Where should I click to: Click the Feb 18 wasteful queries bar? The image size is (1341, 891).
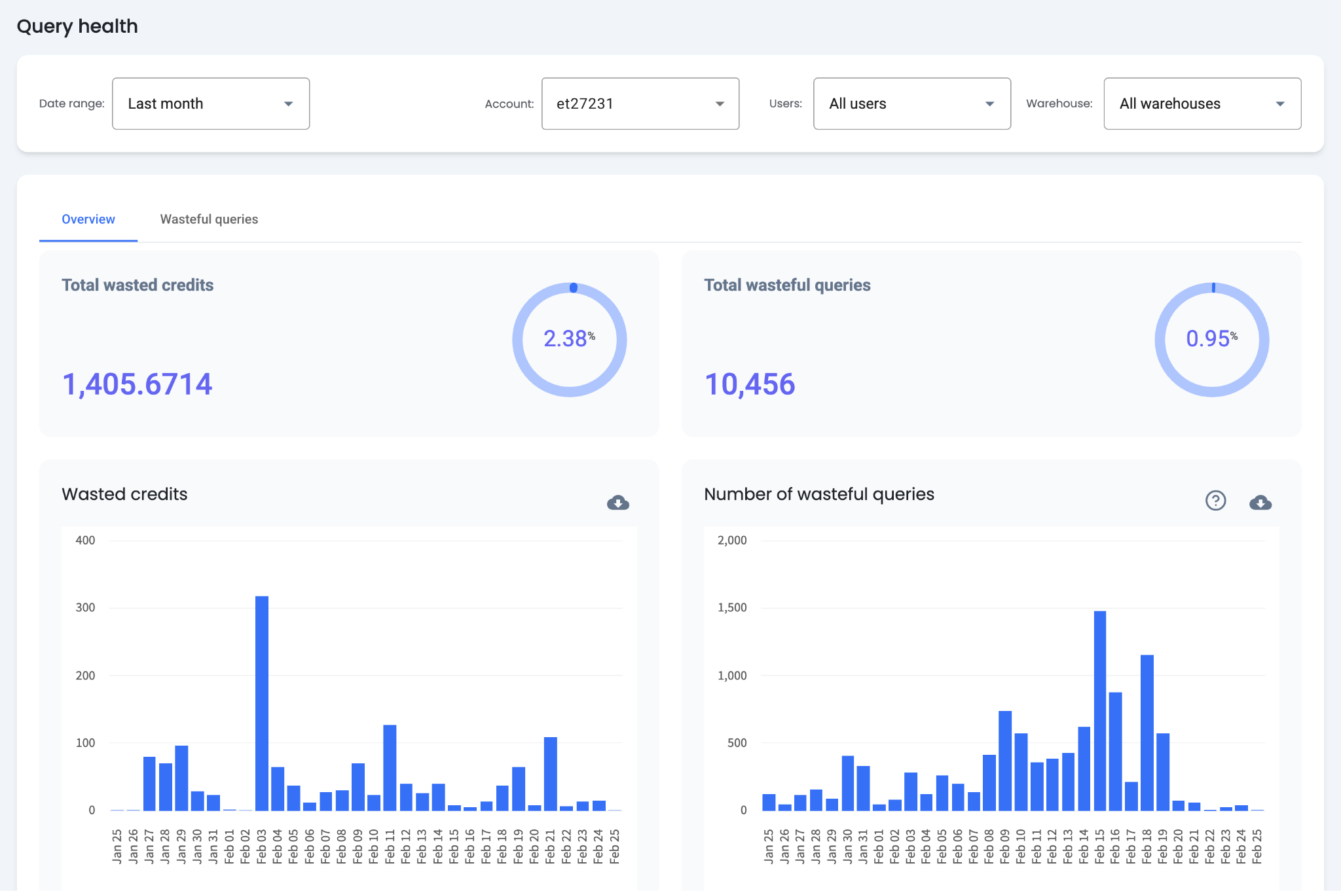[1147, 732]
